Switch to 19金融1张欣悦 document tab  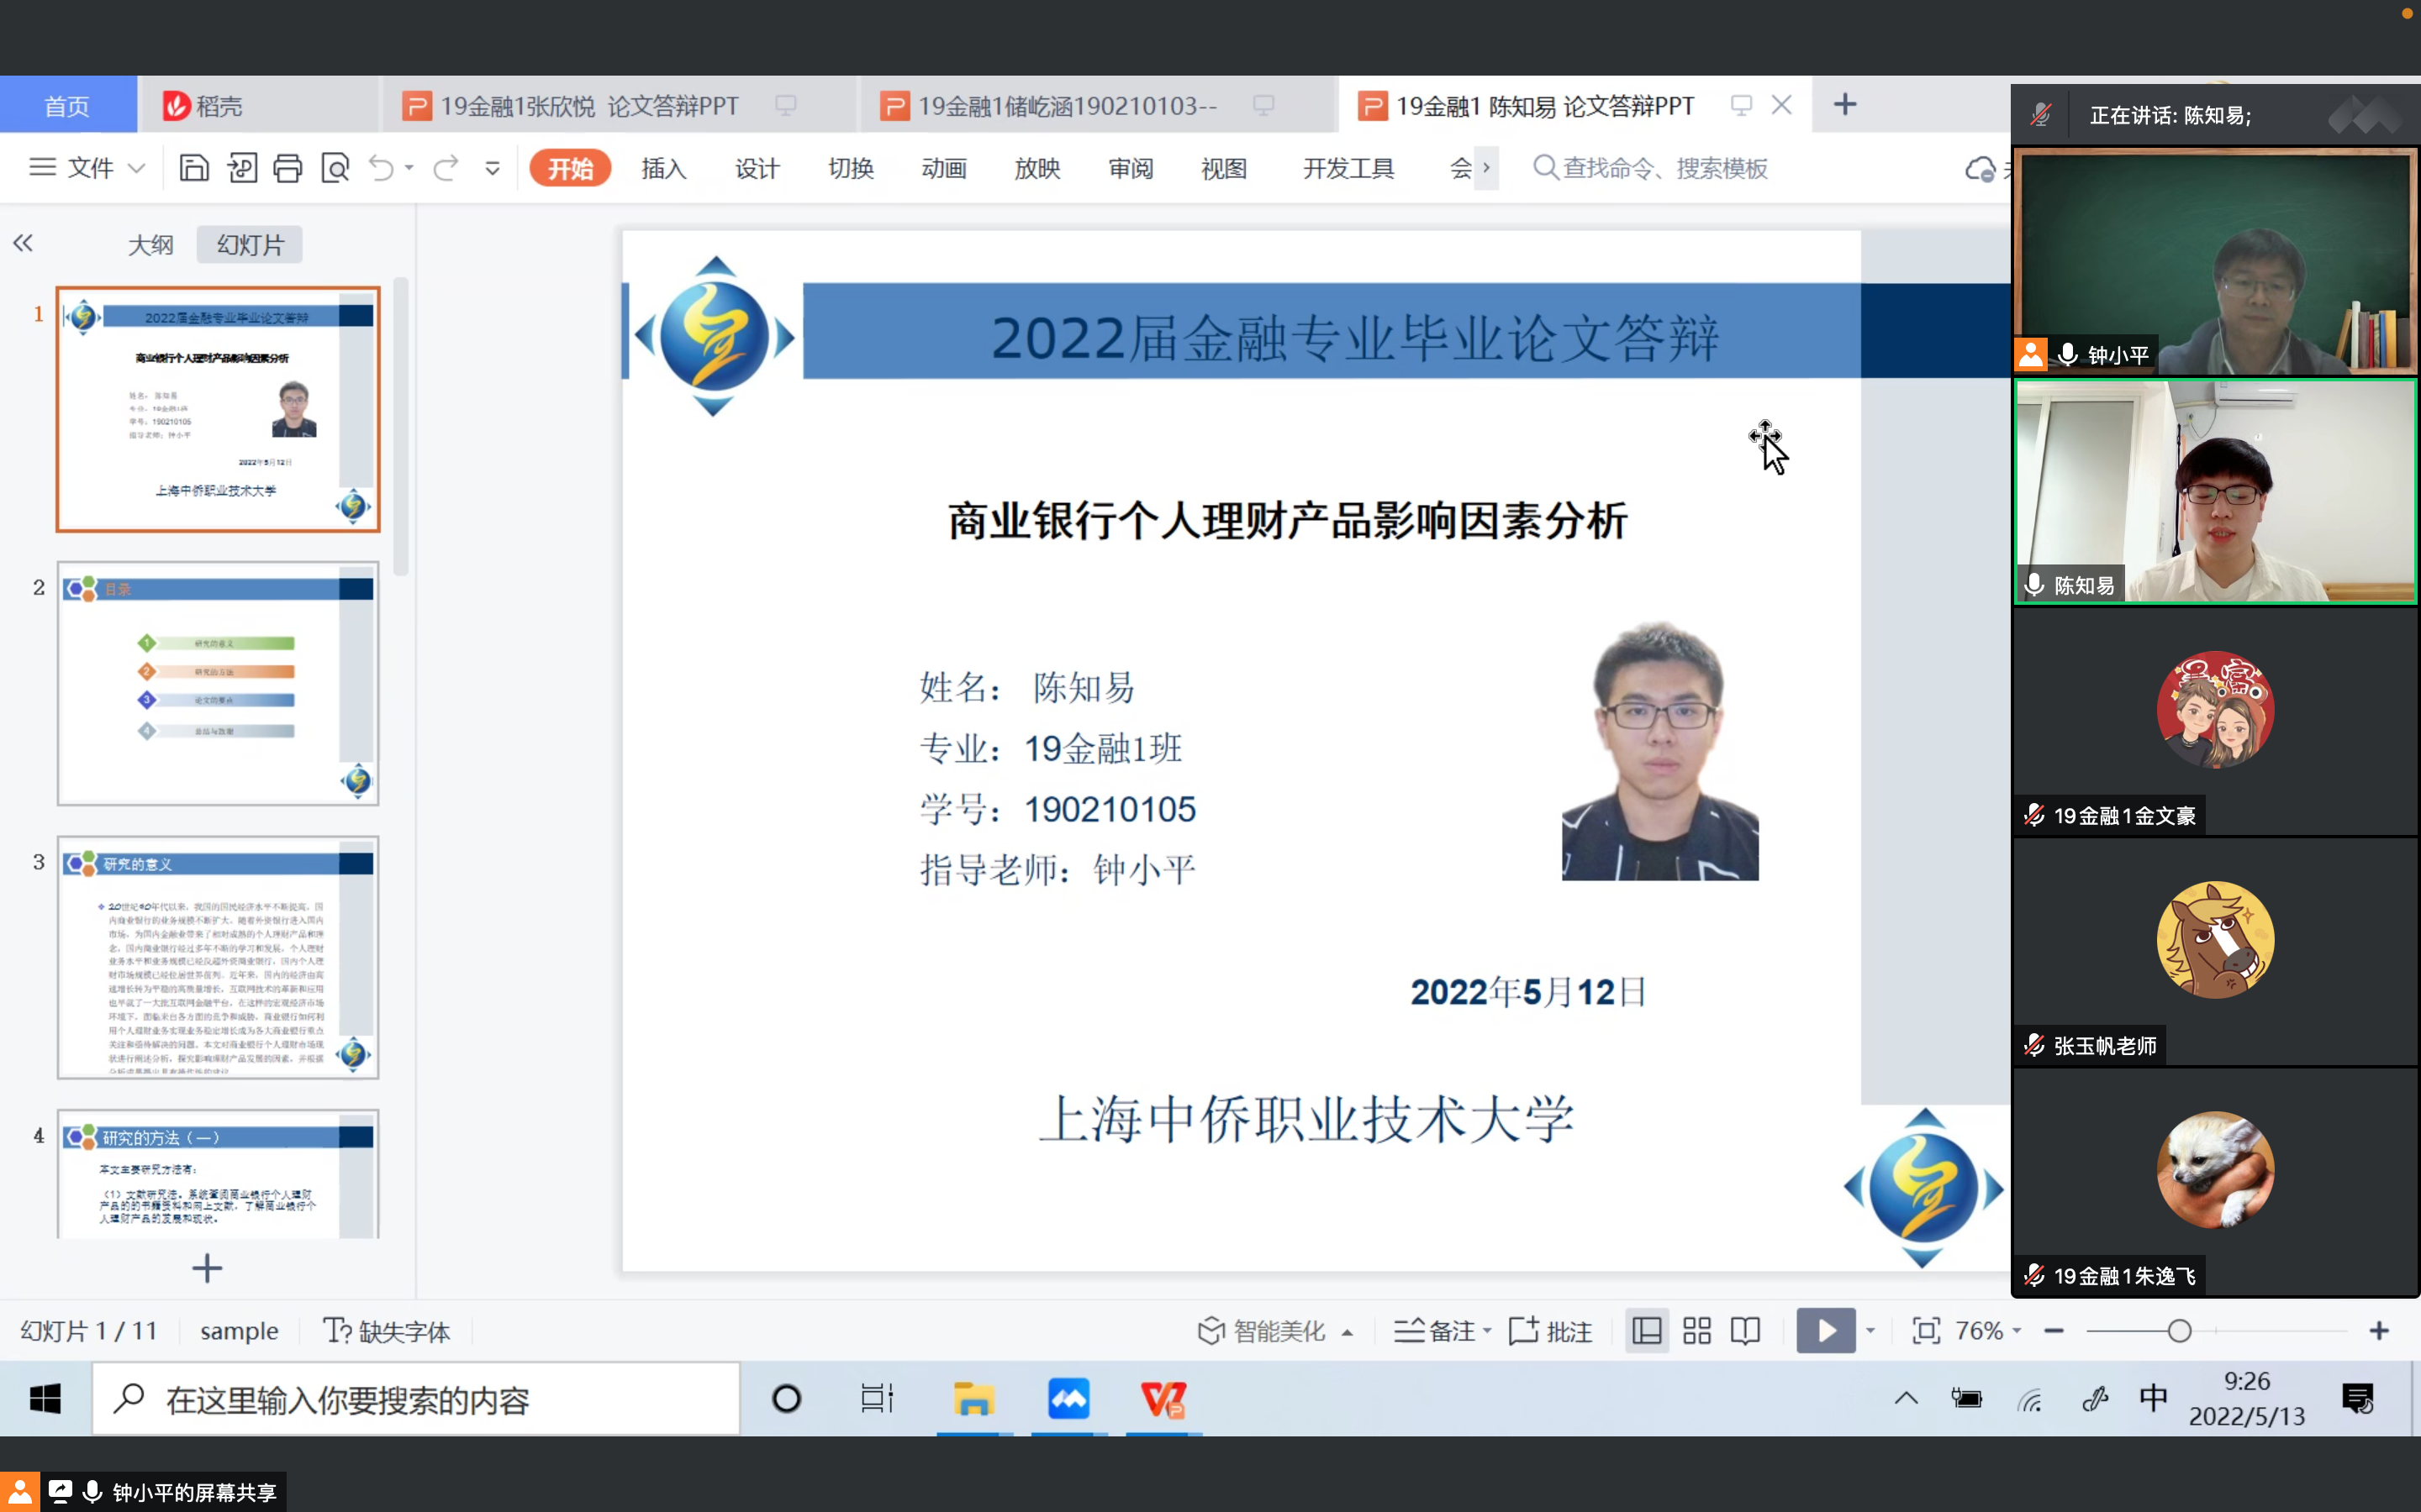[x=588, y=106]
